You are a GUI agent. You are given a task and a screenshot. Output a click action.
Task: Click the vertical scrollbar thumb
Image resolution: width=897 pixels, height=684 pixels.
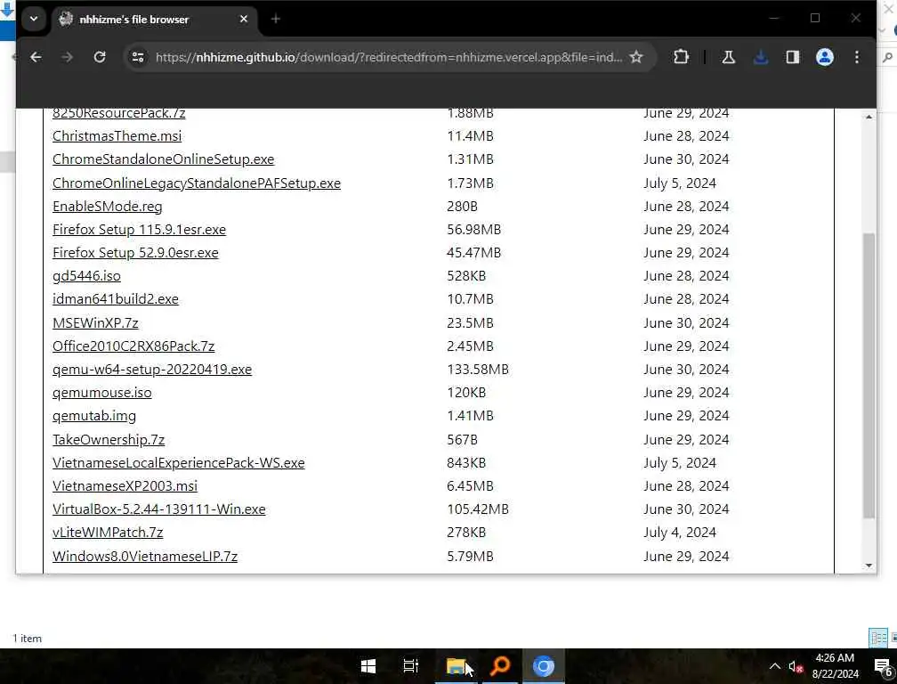pos(869,376)
